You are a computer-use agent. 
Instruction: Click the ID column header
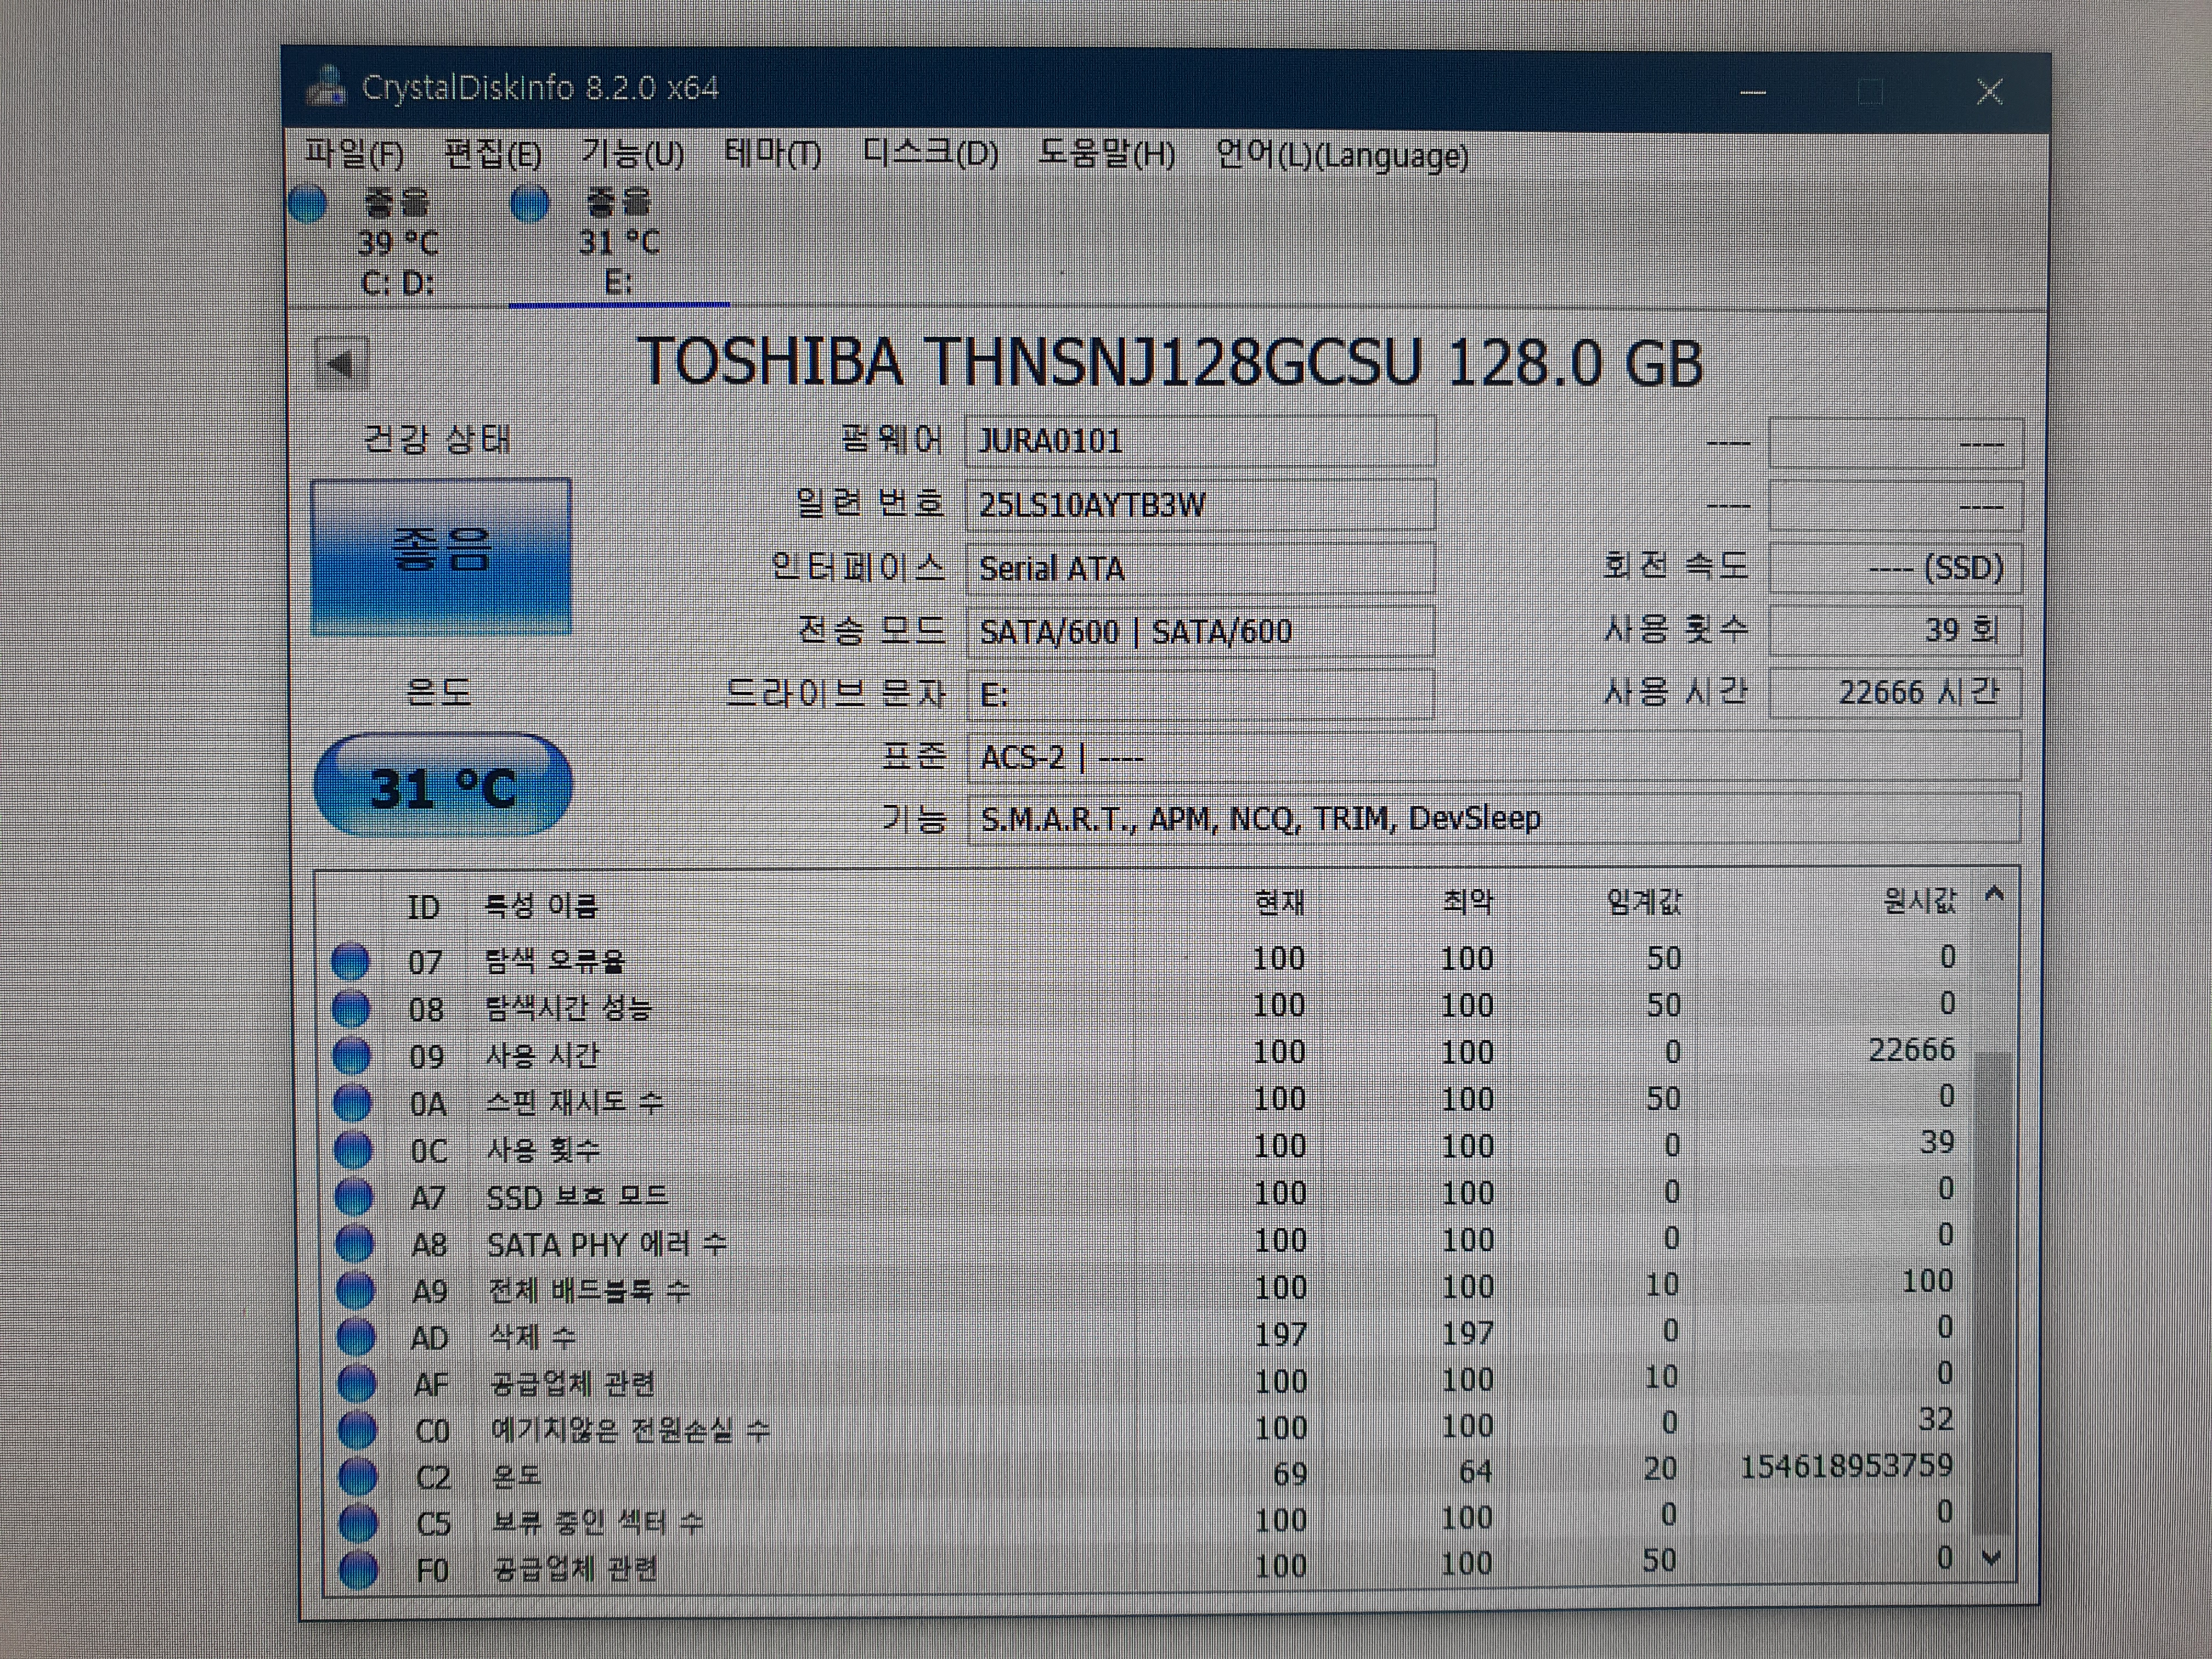click(423, 907)
